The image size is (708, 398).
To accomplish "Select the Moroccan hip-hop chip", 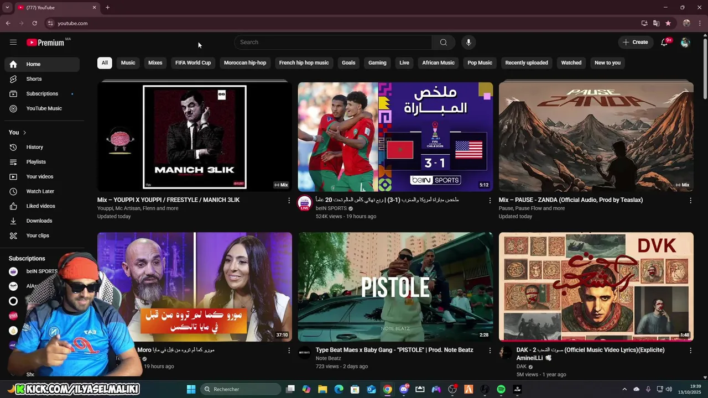I will 245,62.
